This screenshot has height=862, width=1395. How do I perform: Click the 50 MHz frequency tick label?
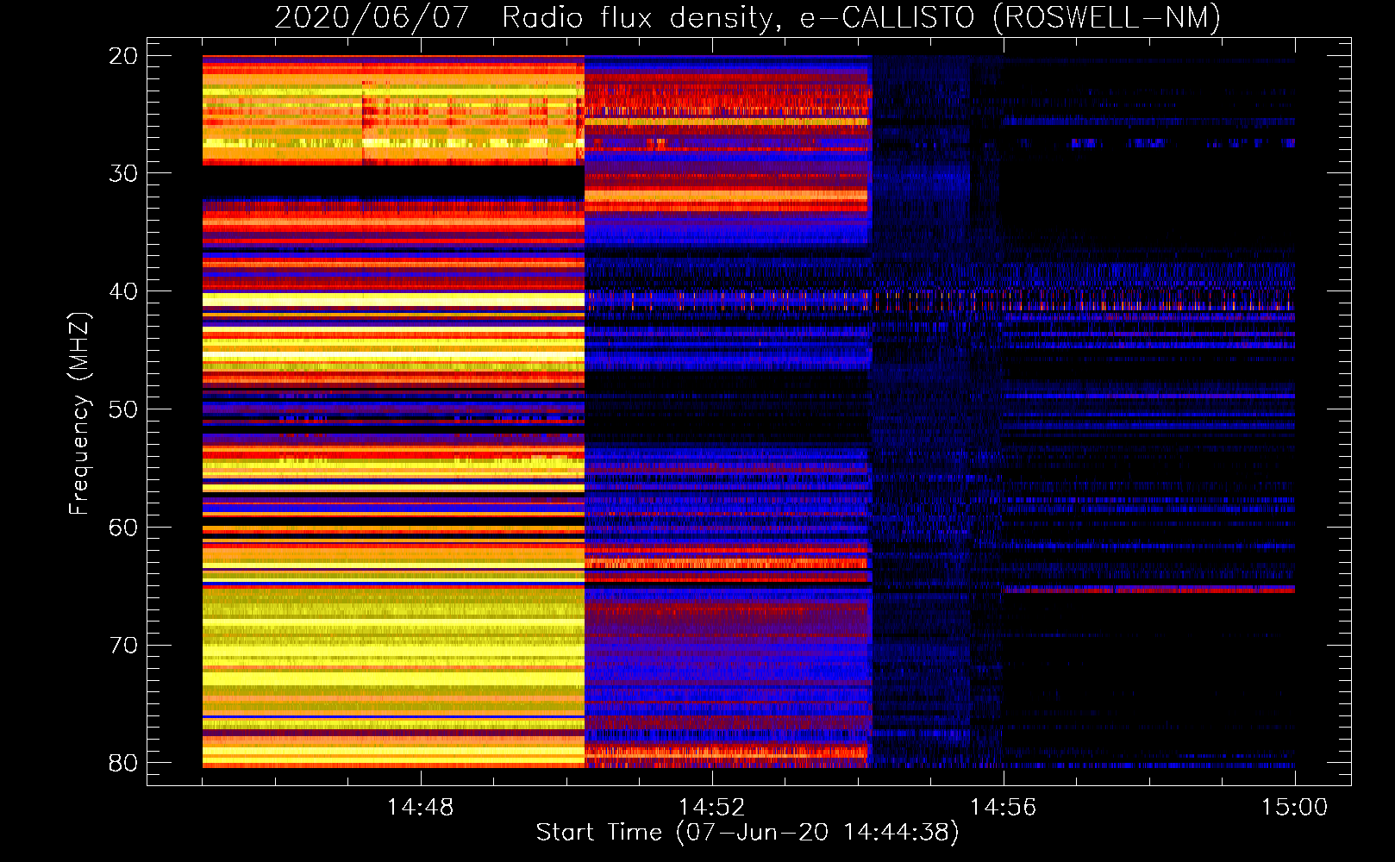point(123,409)
